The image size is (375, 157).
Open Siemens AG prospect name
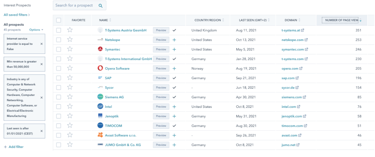tap(114, 97)
